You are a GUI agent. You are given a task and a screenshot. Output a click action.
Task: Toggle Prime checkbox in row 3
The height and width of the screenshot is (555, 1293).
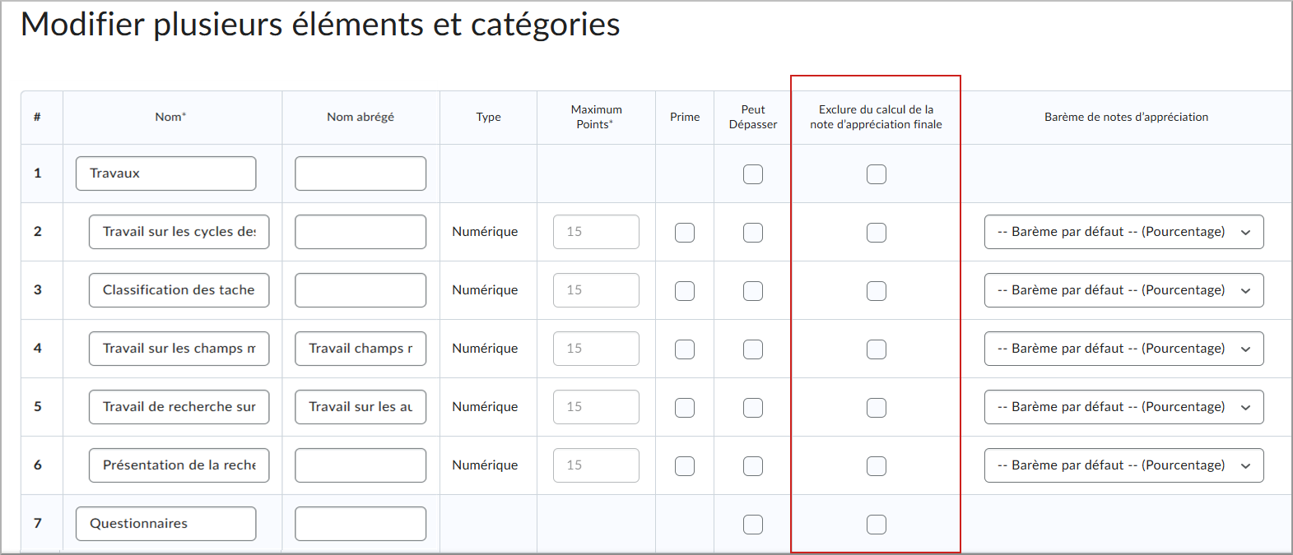click(x=684, y=291)
